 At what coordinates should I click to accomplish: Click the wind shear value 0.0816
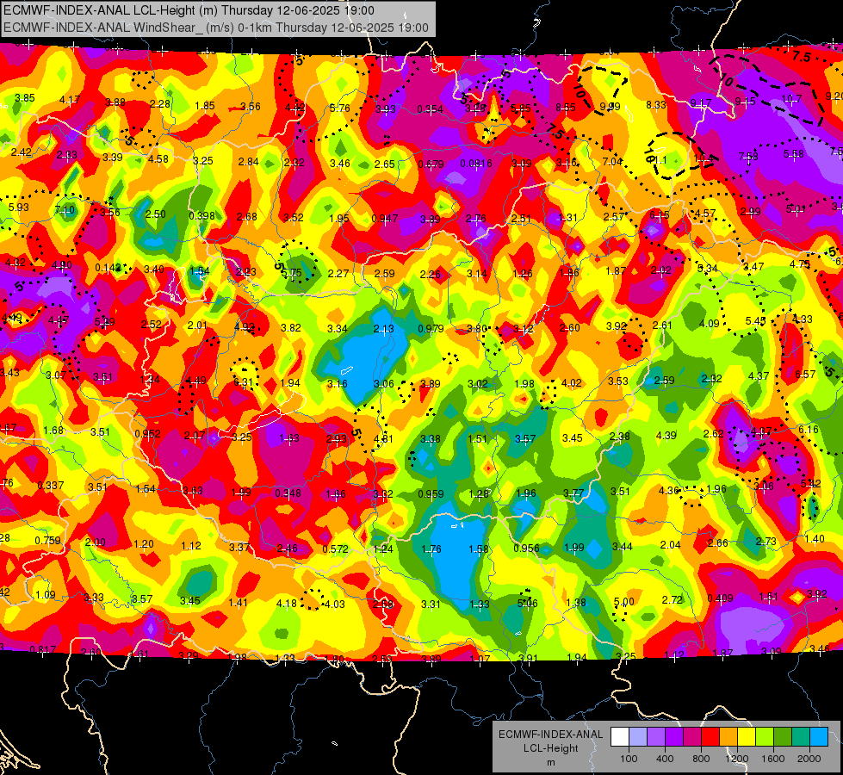coord(476,164)
